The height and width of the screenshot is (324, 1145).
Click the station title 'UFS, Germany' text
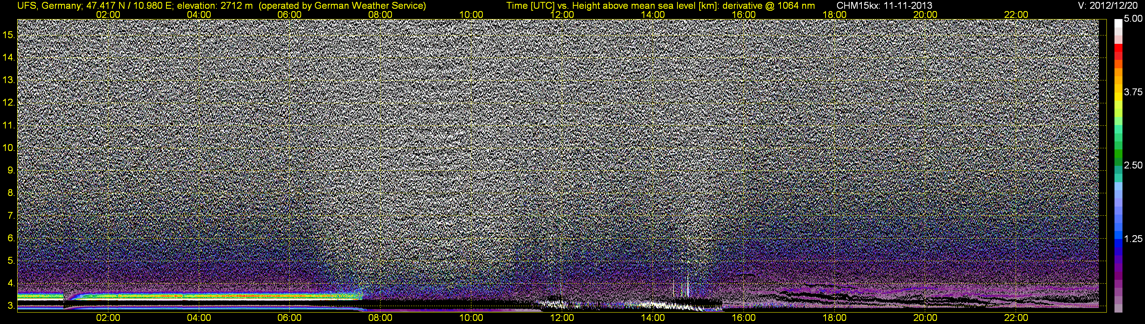coord(48,6)
